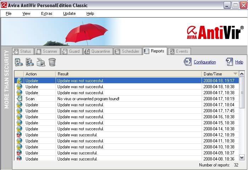The height and width of the screenshot is (170, 248).
Task: Click the red icon of 2008-04-12 update row
Action: [19, 135]
